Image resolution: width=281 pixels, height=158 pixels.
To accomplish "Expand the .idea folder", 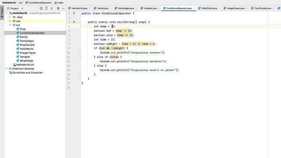I will [10, 17].
